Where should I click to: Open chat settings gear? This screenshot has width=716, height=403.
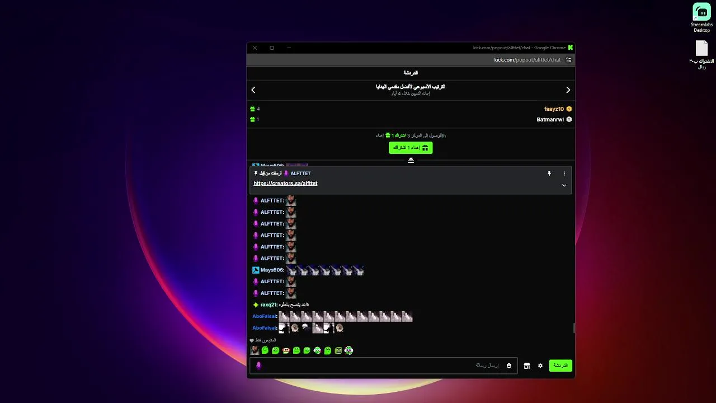pos(540,366)
